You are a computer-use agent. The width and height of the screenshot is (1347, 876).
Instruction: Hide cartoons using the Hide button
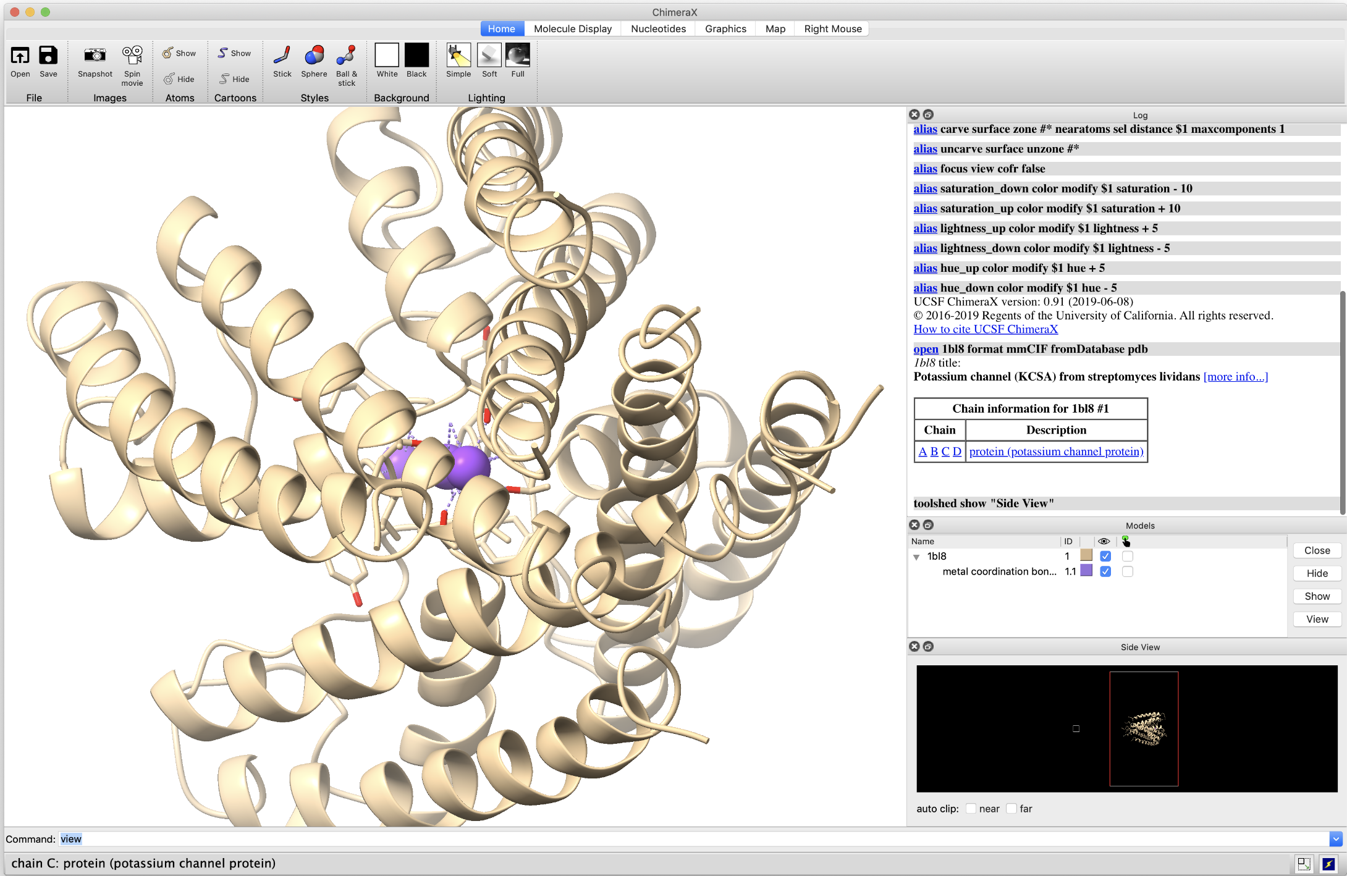coord(235,79)
